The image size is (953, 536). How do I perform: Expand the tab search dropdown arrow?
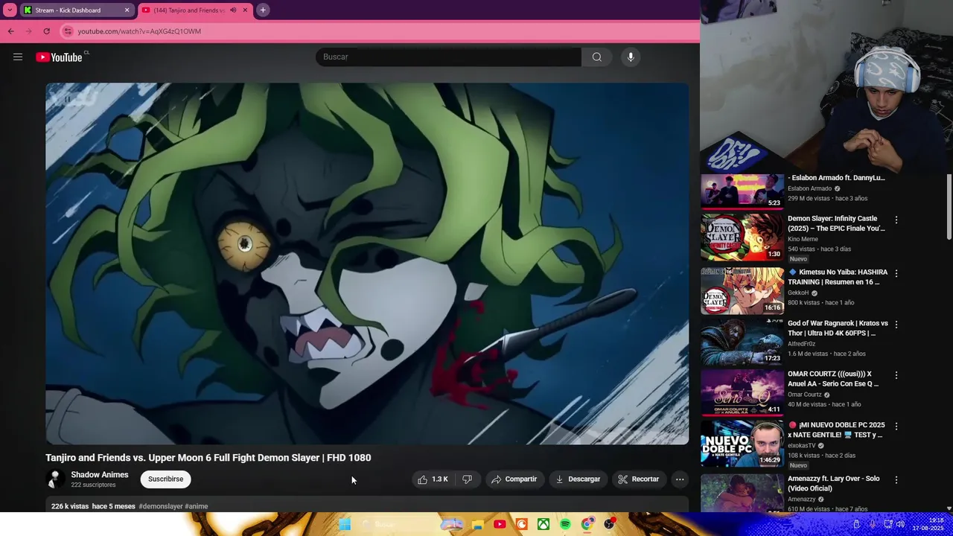[x=10, y=10]
